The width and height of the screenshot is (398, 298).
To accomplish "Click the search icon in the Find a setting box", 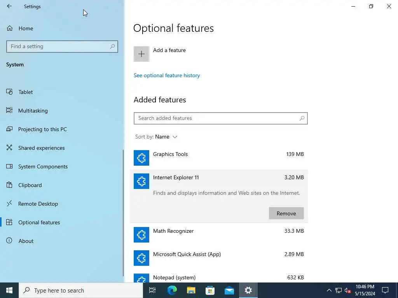I will coord(112,47).
